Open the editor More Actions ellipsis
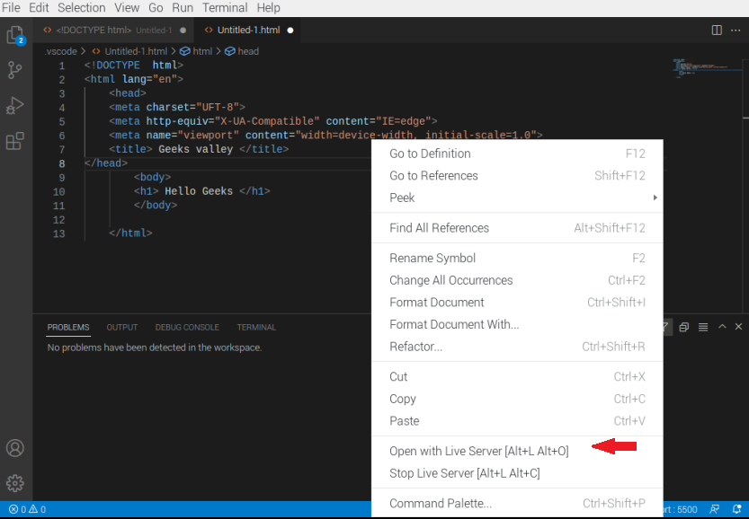Screen dimensions: 749x519 (736, 30)
